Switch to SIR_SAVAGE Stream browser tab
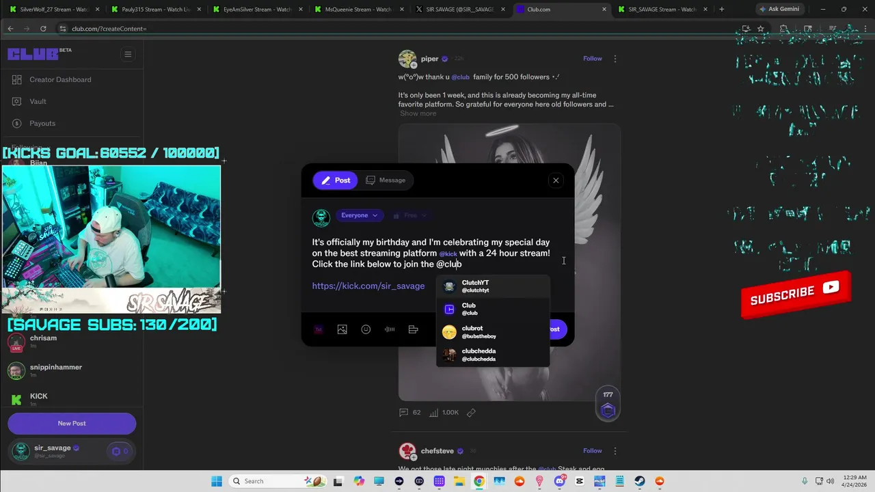This screenshot has width=875, height=492. click(662, 10)
